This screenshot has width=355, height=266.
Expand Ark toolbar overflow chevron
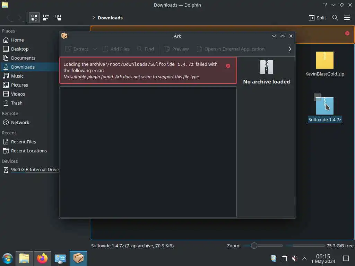coord(290,49)
